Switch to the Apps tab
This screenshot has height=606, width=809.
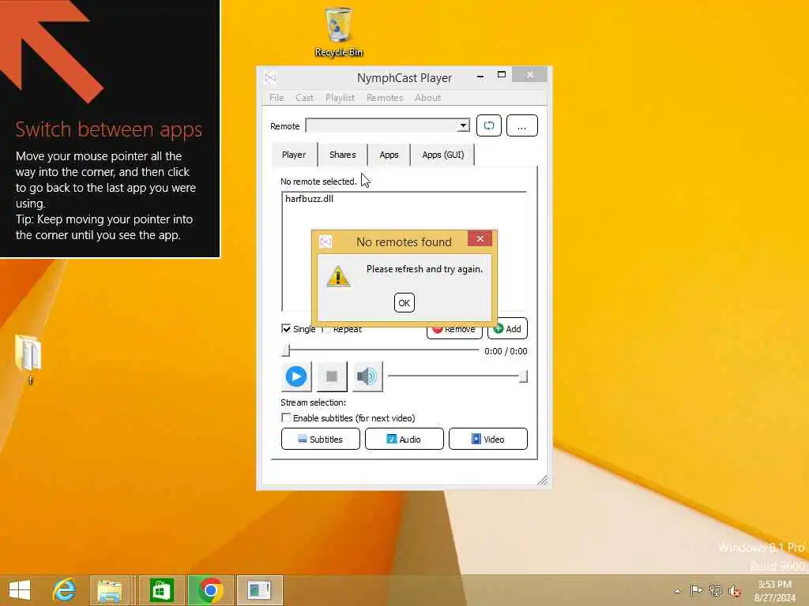389,155
